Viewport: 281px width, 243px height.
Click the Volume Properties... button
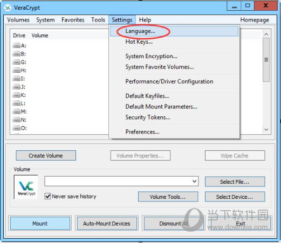coord(140,156)
